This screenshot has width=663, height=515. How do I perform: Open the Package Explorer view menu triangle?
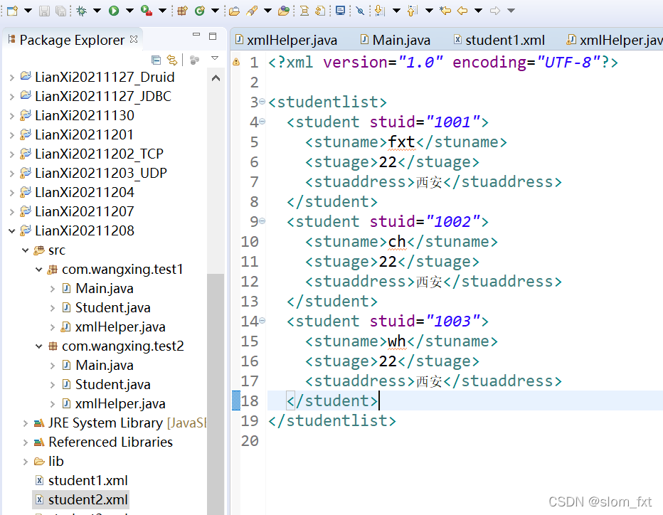[215, 58]
